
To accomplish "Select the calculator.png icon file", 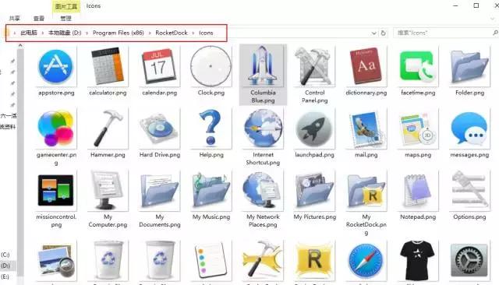I will [x=108, y=71].
